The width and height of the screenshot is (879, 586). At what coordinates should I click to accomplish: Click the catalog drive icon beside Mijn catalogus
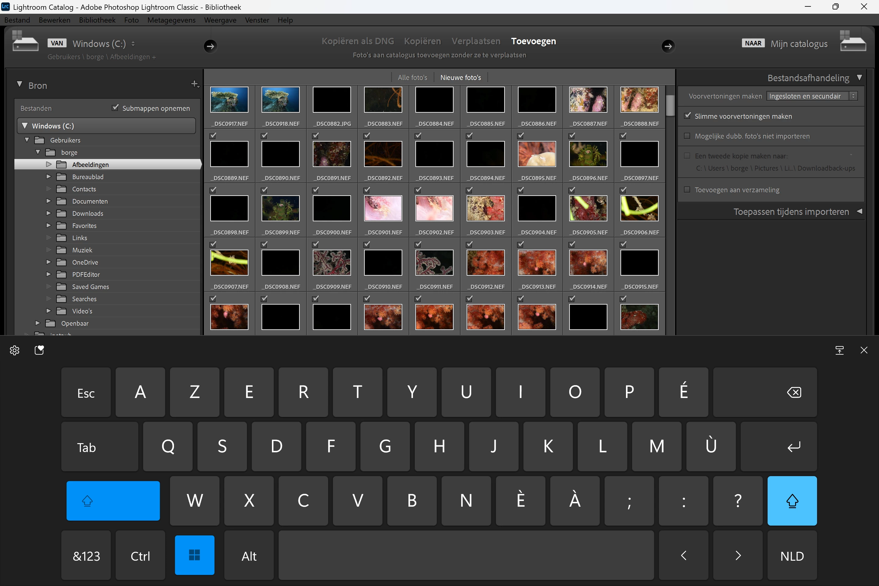click(x=852, y=42)
